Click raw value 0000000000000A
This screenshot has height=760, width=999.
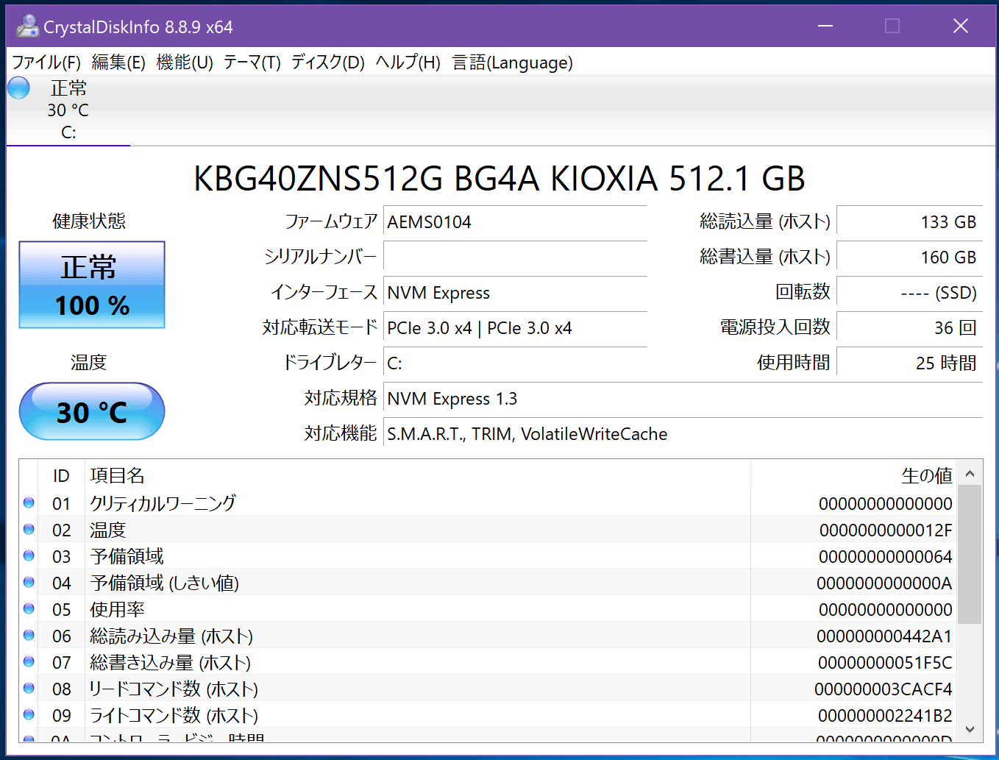(884, 583)
